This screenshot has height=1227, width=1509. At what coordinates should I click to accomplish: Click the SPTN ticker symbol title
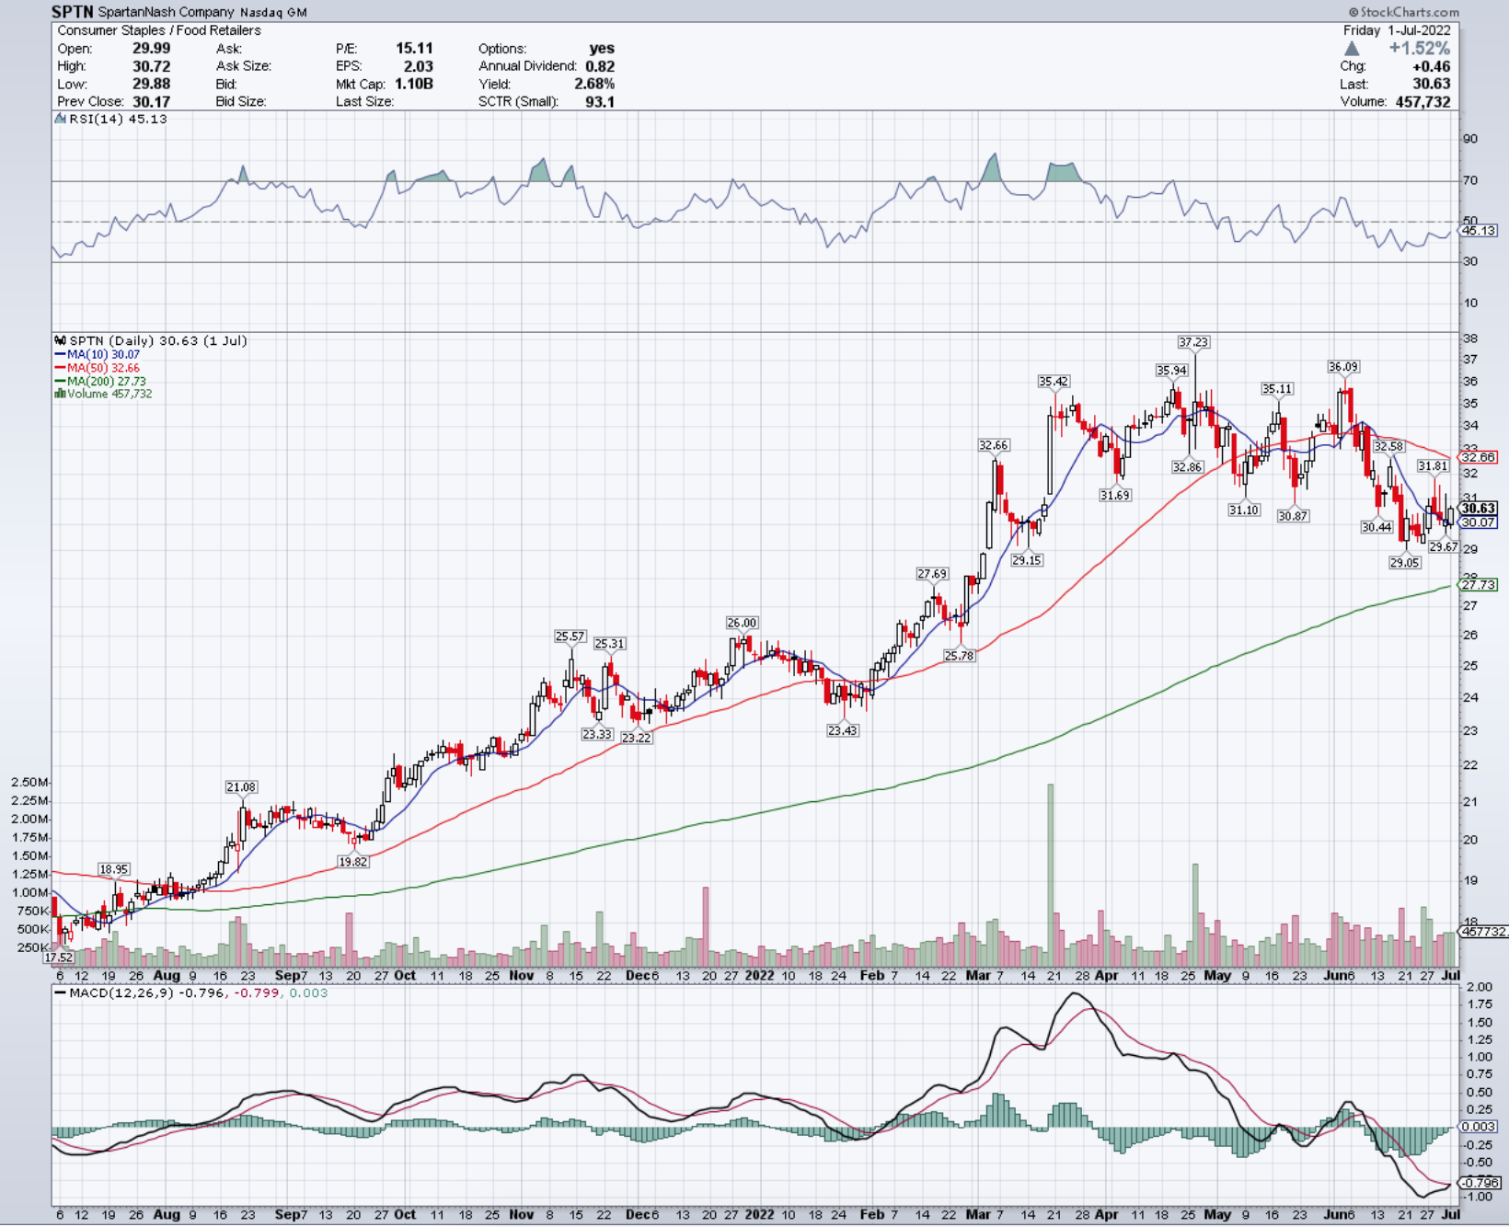(73, 12)
